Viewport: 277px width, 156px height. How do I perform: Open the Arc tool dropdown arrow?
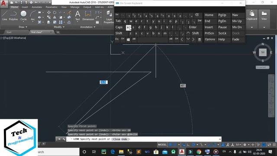33,22
